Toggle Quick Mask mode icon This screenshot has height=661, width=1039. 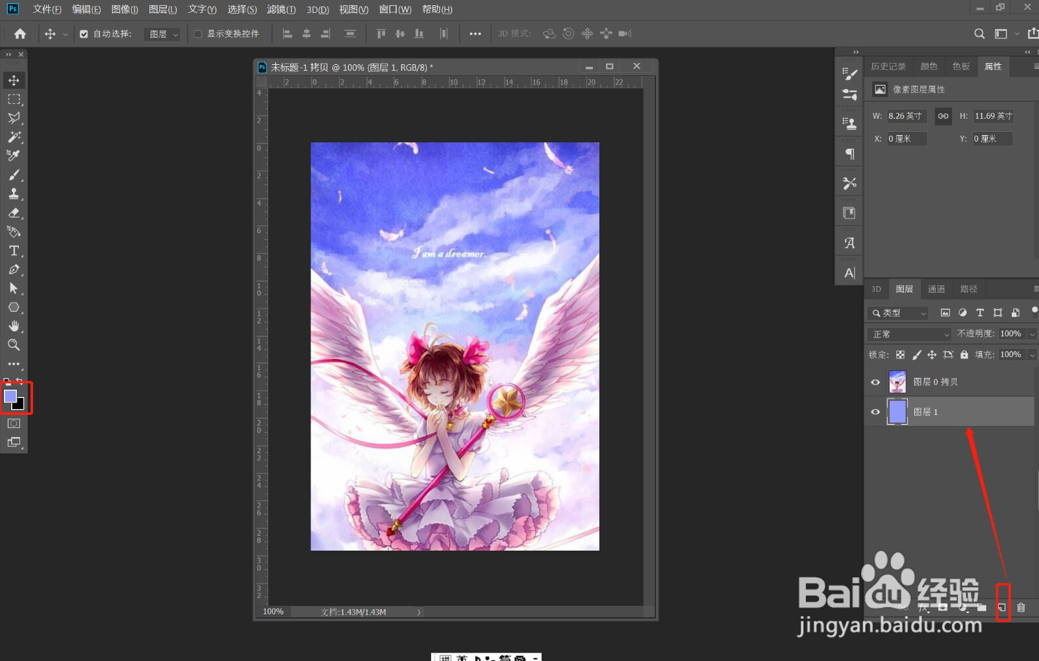pyautogui.click(x=14, y=423)
